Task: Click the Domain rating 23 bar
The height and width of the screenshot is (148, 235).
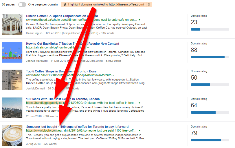Action: click(x=210, y=29)
